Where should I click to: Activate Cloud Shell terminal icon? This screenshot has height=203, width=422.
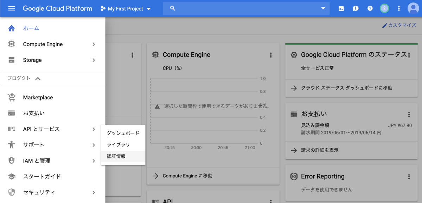[x=341, y=8]
